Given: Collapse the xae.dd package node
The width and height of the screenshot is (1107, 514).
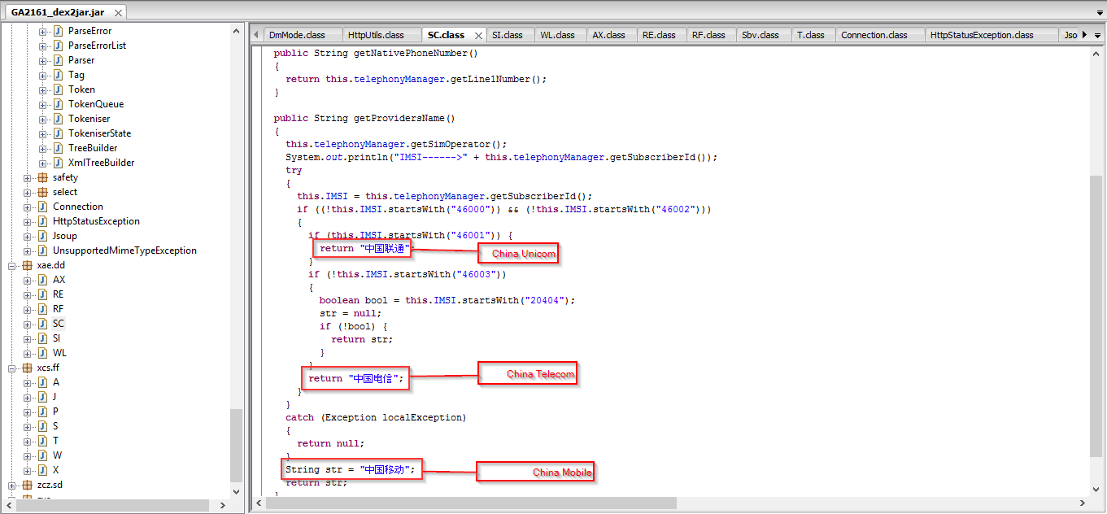Looking at the screenshot, I should [12, 265].
